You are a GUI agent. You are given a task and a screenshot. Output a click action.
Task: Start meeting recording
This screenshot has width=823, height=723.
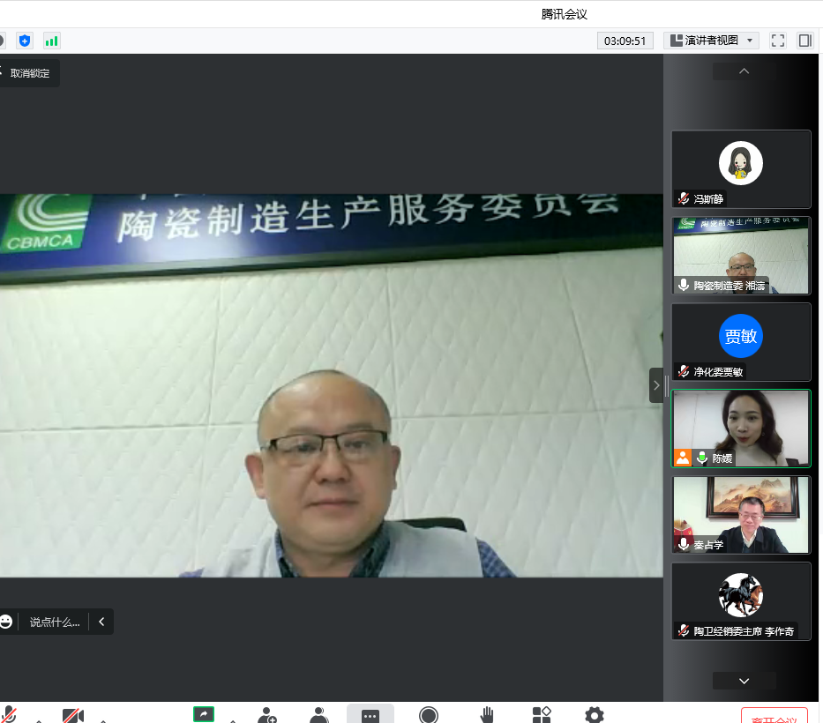pos(429,715)
